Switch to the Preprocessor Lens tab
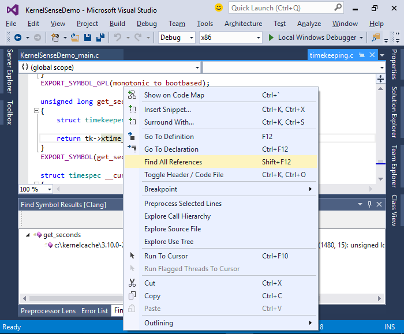The width and height of the screenshot is (404, 334). (x=48, y=311)
